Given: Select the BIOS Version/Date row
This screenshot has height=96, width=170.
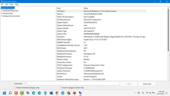Looking at the screenshot, I should (x=101, y=39).
